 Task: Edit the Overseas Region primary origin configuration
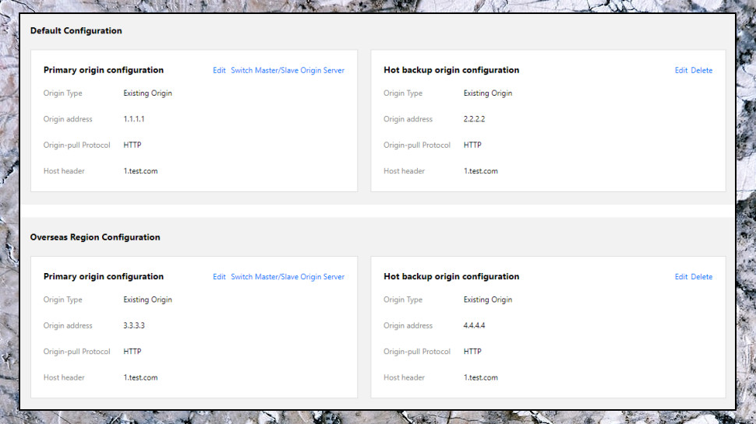[219, 277]
